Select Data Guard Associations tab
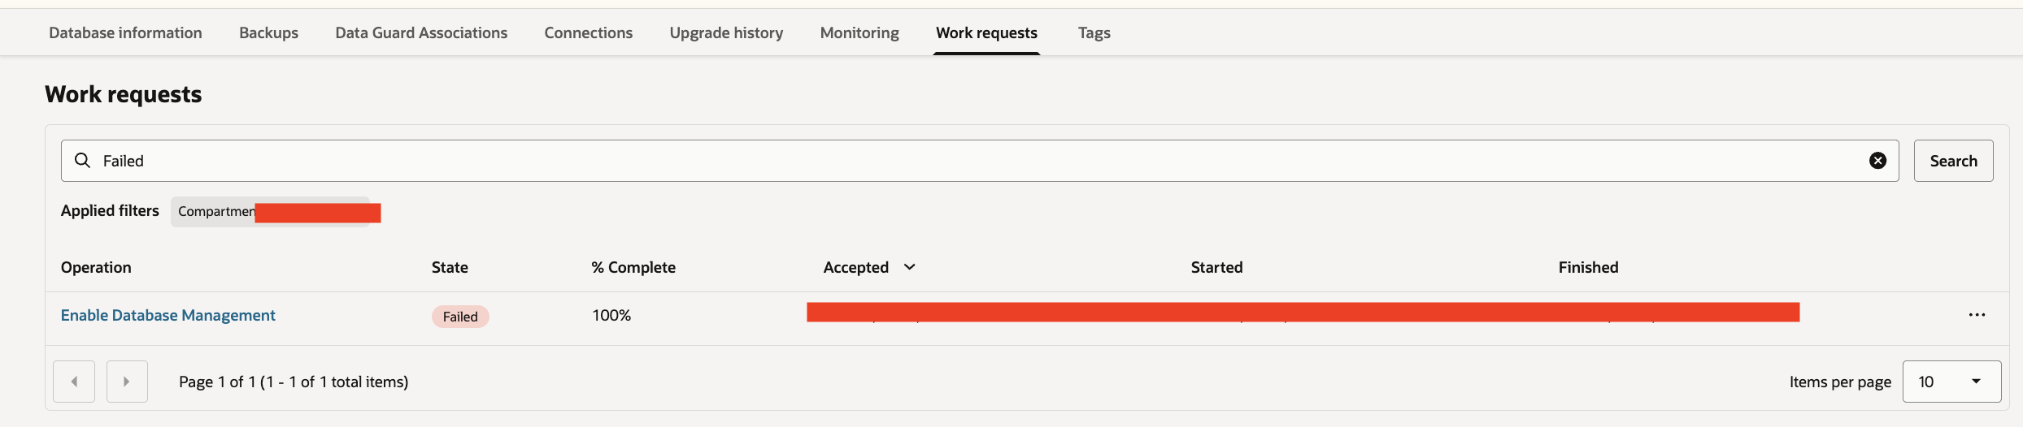This screenshot has height=427, width=2023. (x=421, y=32)
